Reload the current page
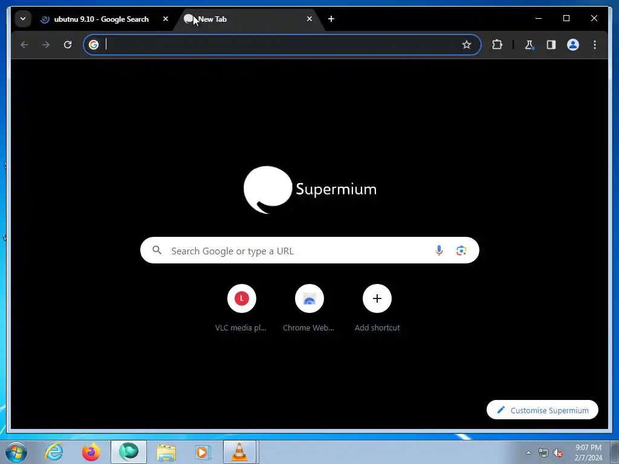The image size is (619, 464). pos(68,45)
